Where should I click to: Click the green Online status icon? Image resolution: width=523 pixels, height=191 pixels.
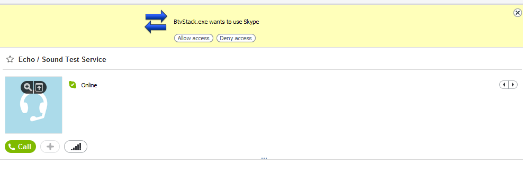(73, 85)
